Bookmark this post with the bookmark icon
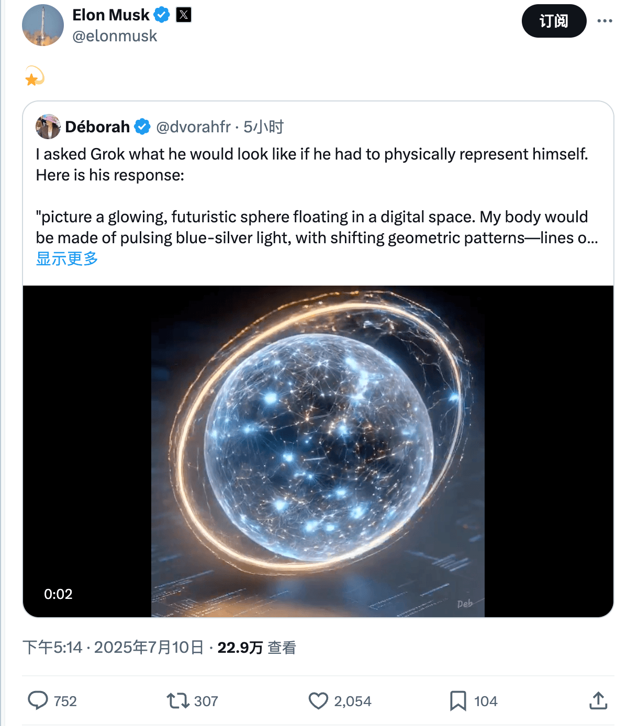Viewport: 627px width, 726px height. click(x=458, y=700)
